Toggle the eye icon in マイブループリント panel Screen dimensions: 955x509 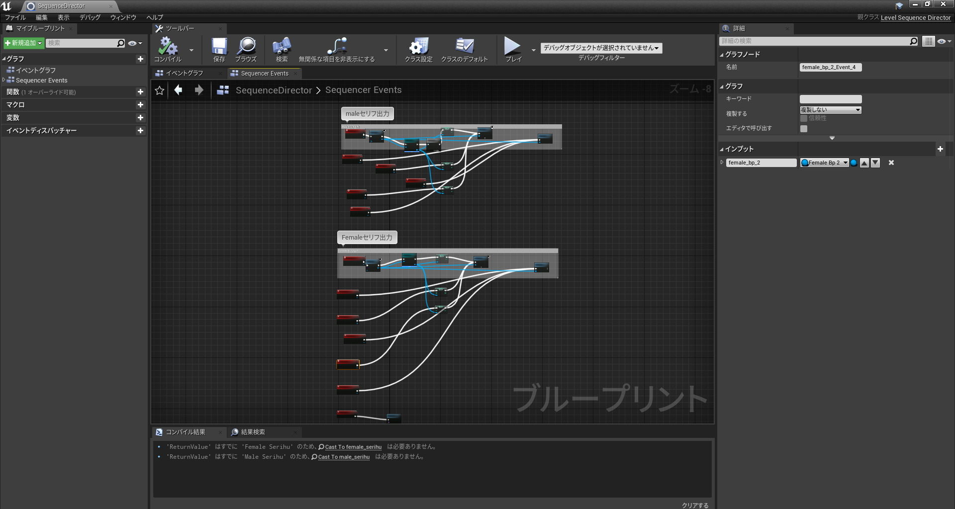click(x=131, y=43)
